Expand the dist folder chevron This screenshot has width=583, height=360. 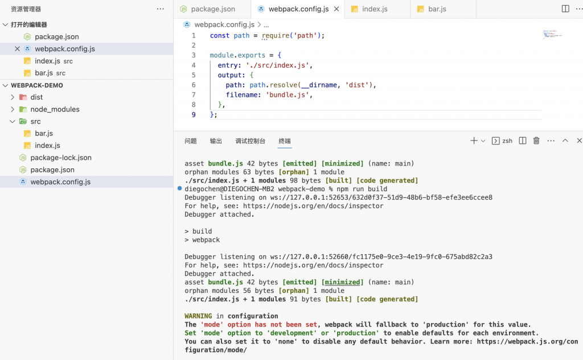pos(13,97)
